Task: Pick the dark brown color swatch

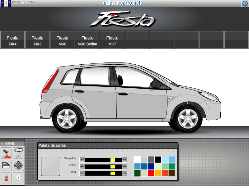Action: [x=171, y=173]
